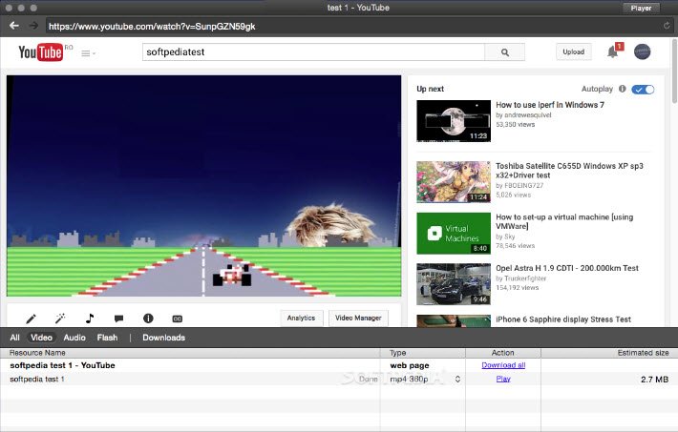Visit channel FBOEING727
This screenshot has height=432, width=678.
click(523, 185)
